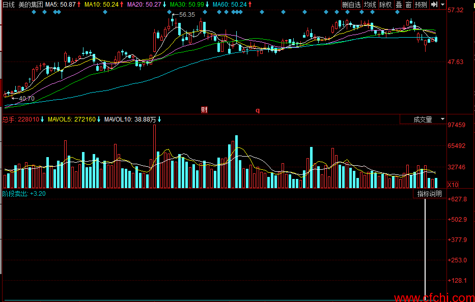Click the 47.63 price axis value
475x302 pixels.
point(455,62)
